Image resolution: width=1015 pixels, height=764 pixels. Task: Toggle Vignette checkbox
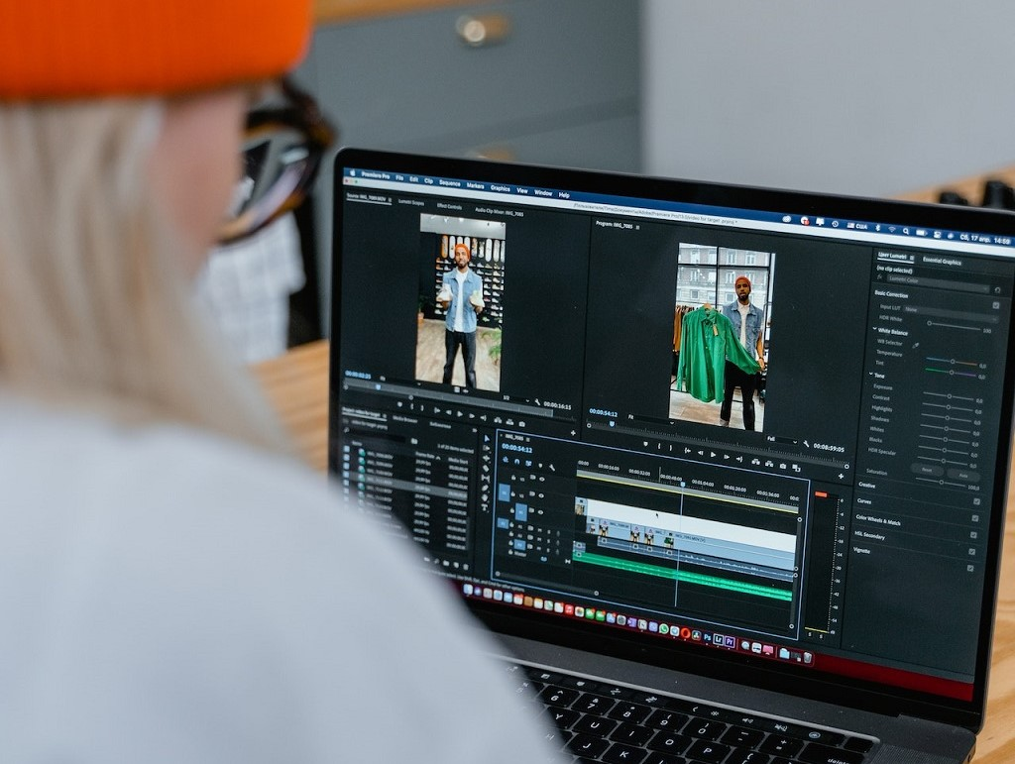tap(970, 568)
